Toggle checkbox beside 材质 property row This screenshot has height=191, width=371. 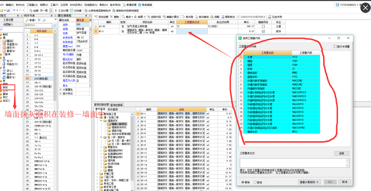[x=91, y=33]
